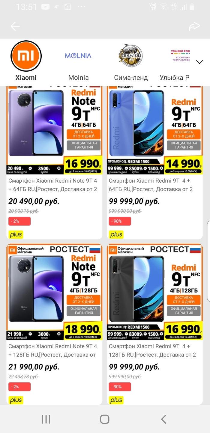Open Android recent apps button
210x433 pixels.
(x=46, y=419)
